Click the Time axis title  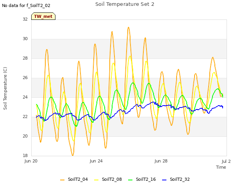(x=221, y=167)
